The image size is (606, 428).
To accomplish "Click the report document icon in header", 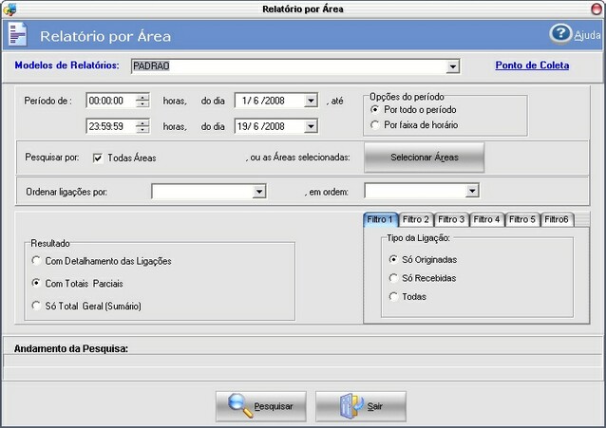I will pos(18,35).
